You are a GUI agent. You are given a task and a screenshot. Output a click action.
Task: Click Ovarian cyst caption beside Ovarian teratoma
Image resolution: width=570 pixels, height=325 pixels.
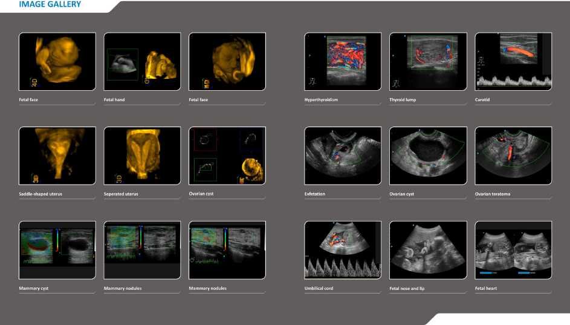tap(402, 194)
